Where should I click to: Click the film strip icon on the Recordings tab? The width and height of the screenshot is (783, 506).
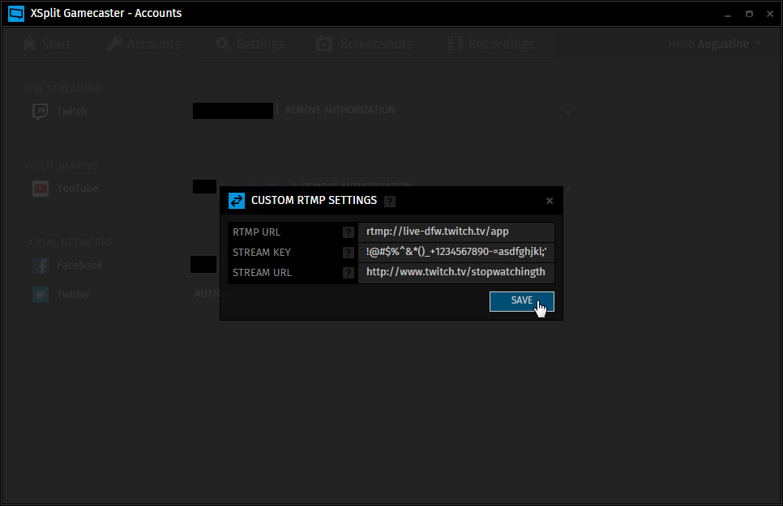point(456,44)
